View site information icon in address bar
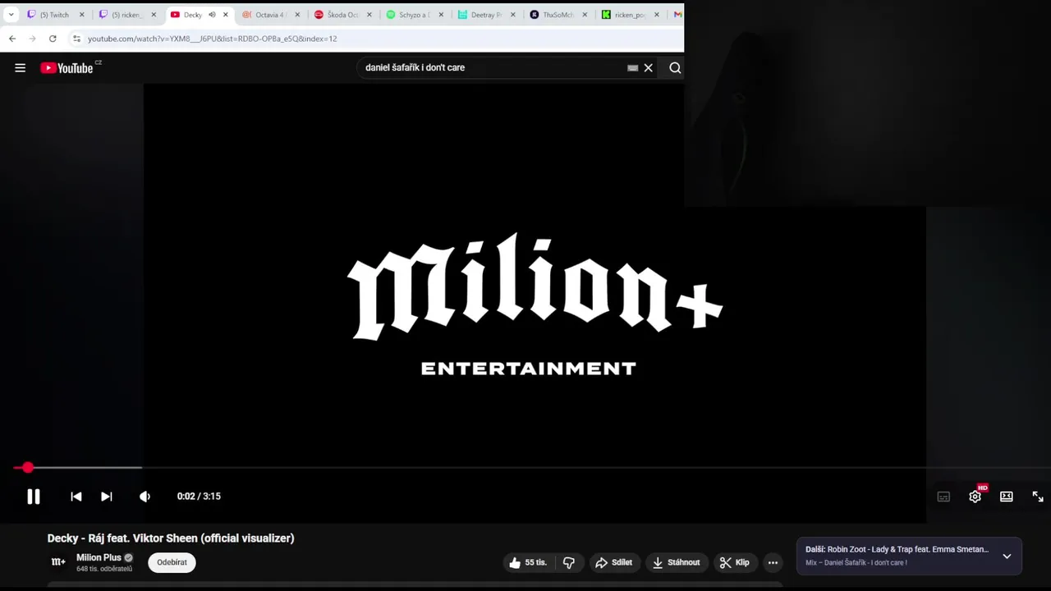Image resolution: width=1051 pixels, height=591 pixels. pos(76,39)
